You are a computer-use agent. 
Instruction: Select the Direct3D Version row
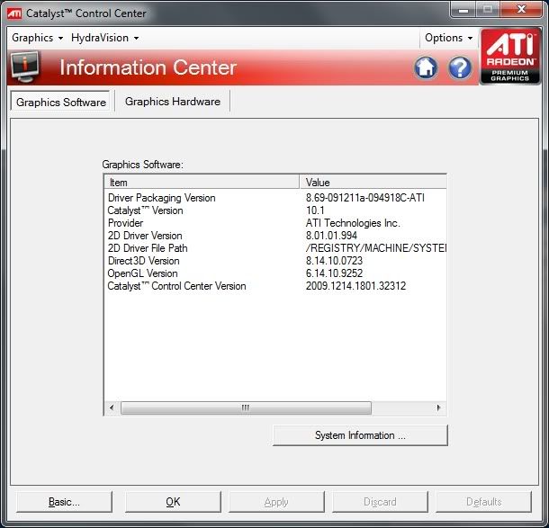(x=275, y=261)
